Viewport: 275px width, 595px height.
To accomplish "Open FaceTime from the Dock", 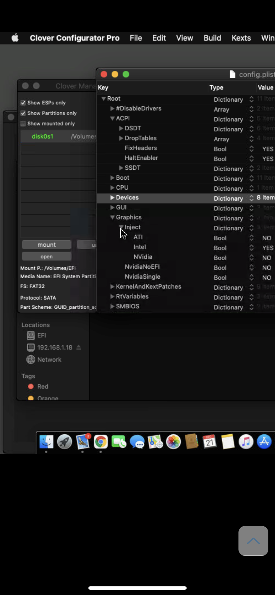I will pyautogui.click(x=119, y=442).
